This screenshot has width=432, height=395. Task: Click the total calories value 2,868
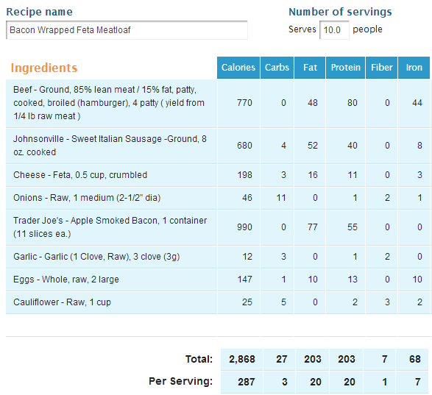(242, 359)
